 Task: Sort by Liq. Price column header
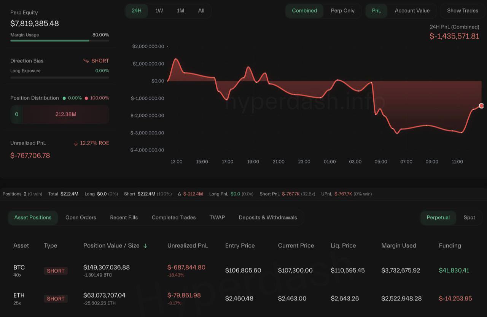pyautogui.click(x=344, y=246)
